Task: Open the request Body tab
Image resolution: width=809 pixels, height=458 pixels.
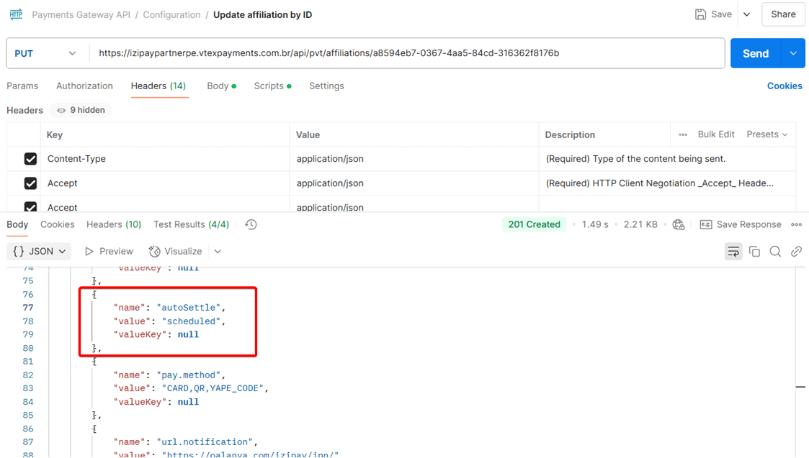Action: [221, 86]
